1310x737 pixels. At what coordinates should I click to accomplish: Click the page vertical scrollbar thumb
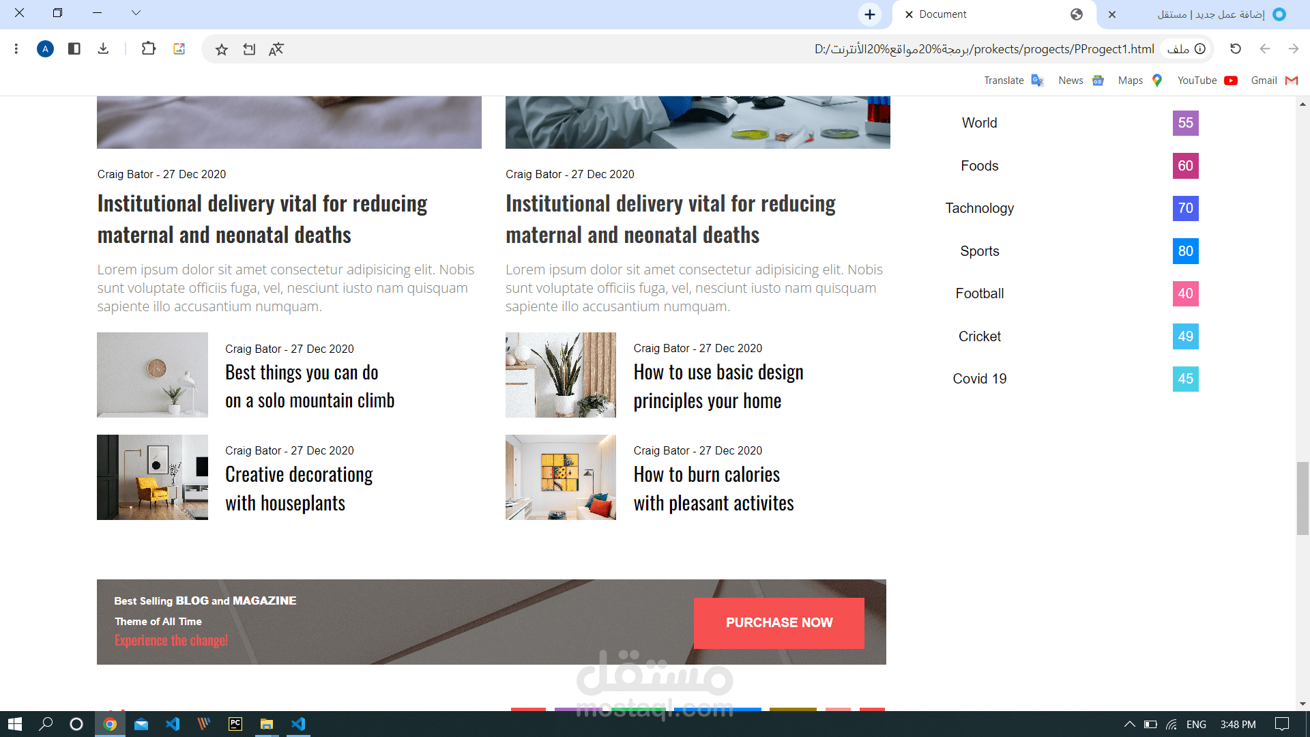coord(1302,498)
